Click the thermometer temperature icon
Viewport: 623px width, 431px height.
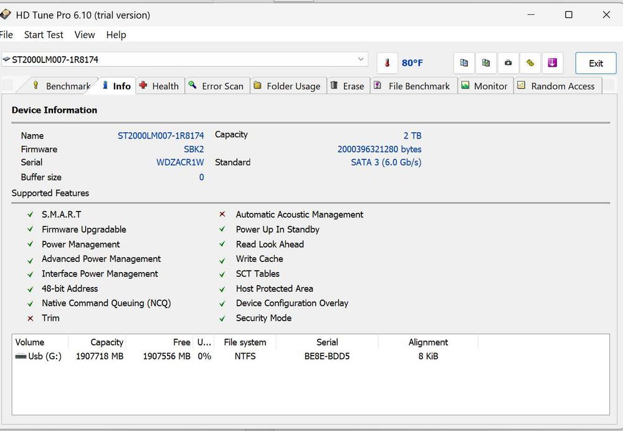click(387, 63)
